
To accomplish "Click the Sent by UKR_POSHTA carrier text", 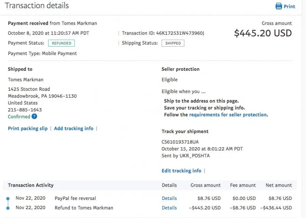I will [186, 156].
